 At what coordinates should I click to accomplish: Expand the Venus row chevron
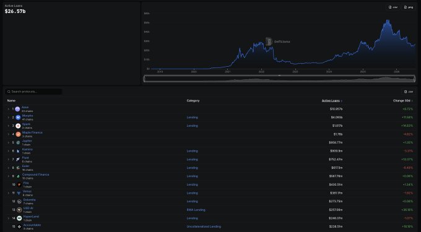8,193
